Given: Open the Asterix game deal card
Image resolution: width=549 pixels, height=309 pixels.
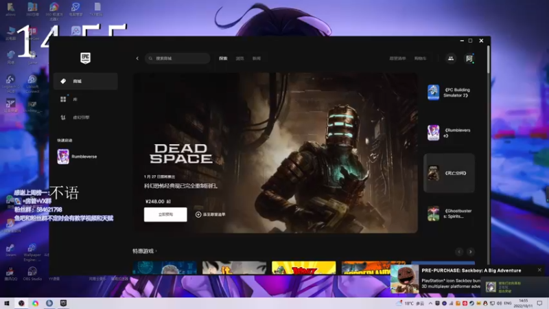Looking at the screenshot, I should tap(303, 268).
